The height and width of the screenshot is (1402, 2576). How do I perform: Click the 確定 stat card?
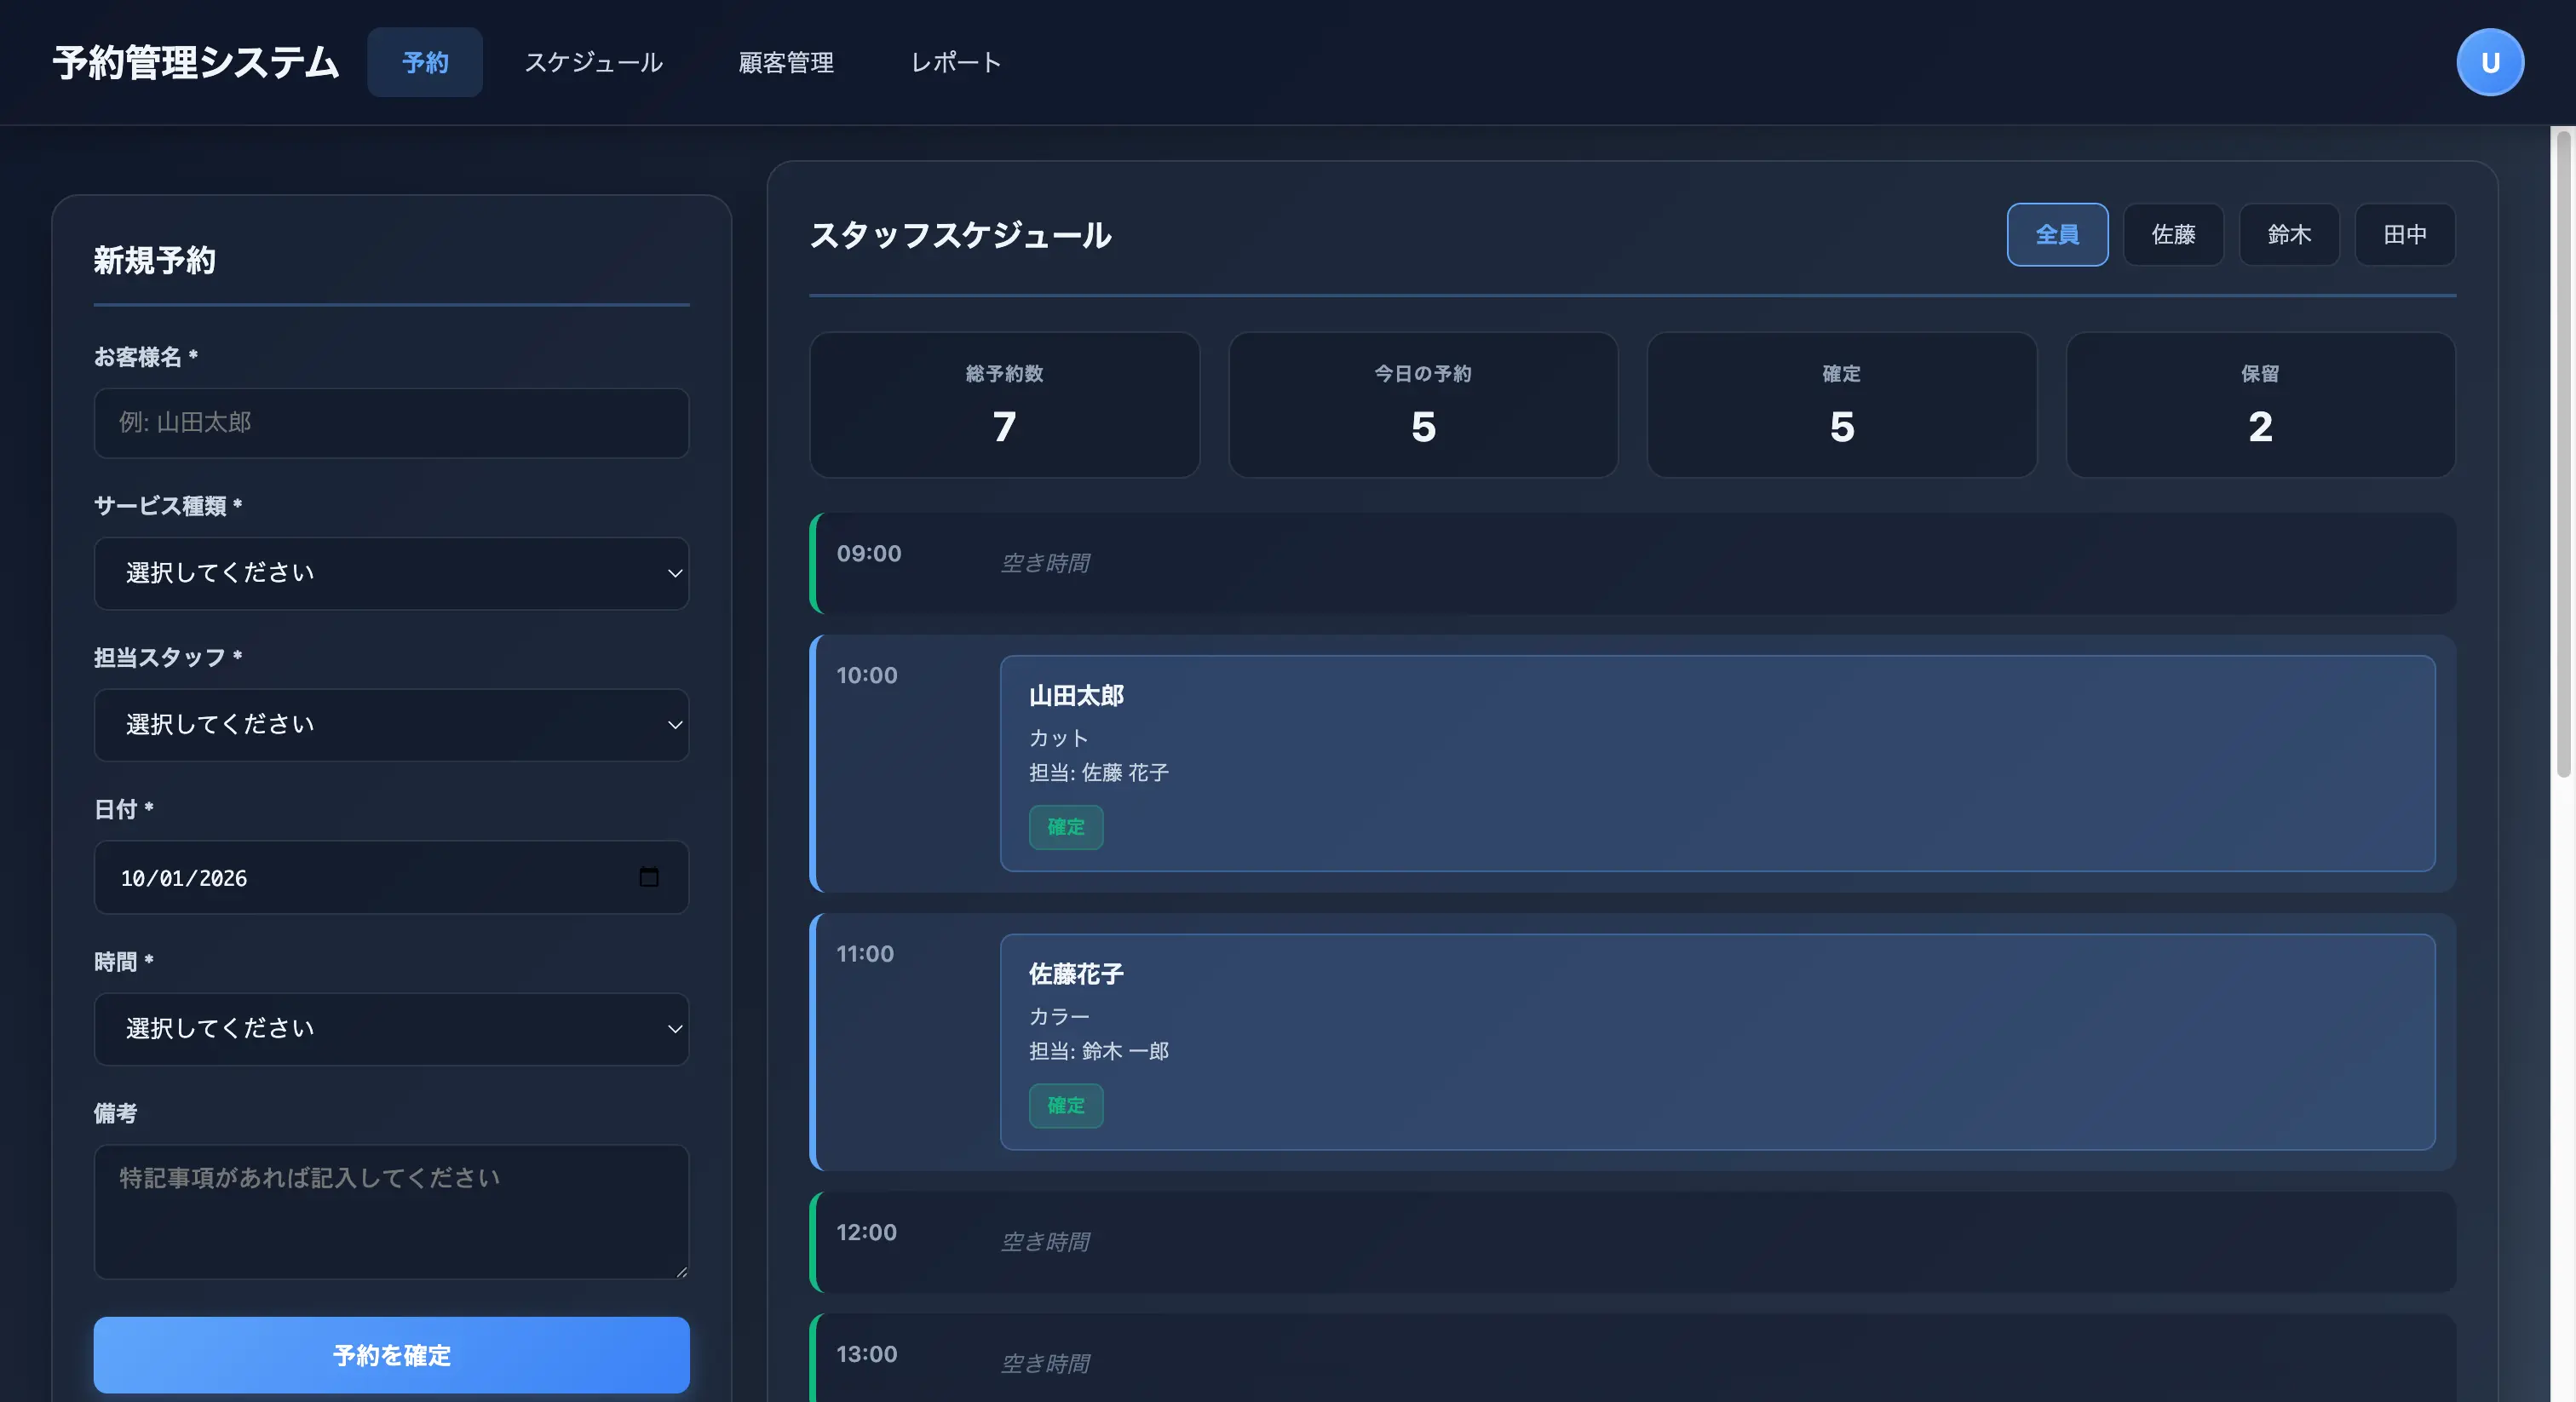pyautogui.click(x=1842, y=405)
